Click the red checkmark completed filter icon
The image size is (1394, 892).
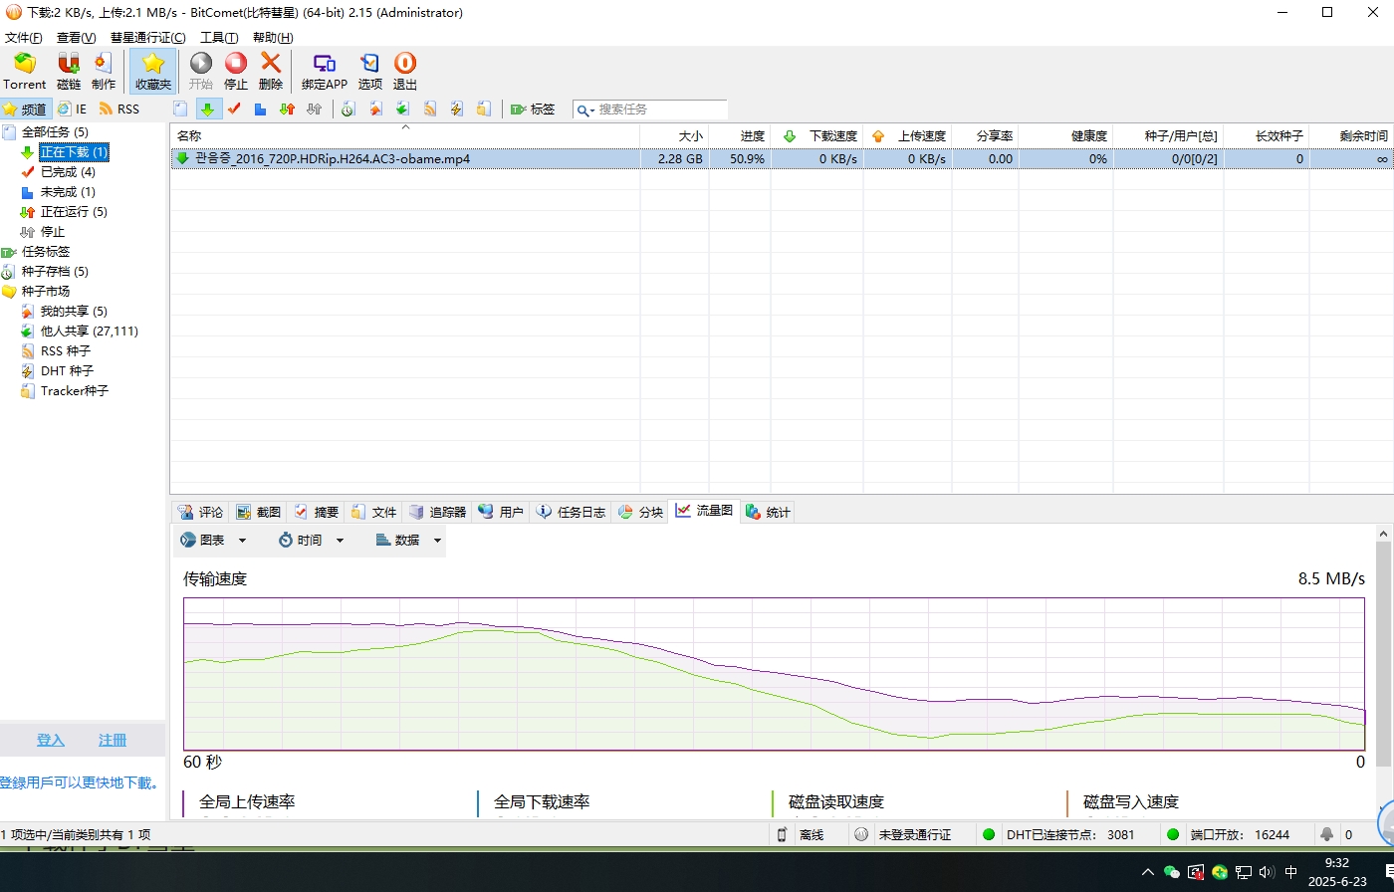coord(234,109)
